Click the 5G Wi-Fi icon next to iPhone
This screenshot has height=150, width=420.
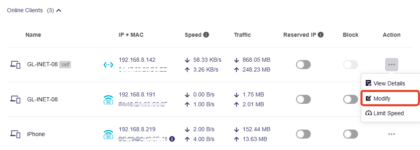coord(108,134)
